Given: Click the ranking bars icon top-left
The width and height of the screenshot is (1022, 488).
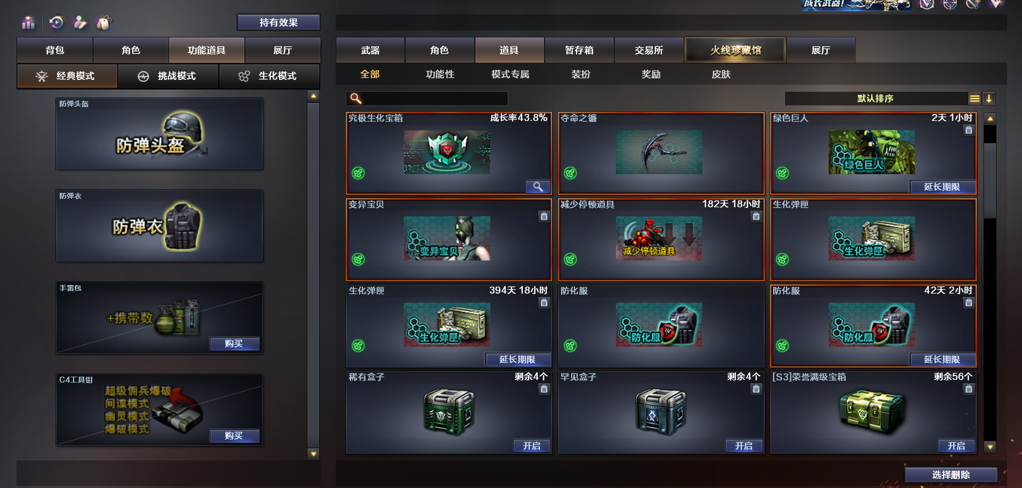Looking at the screenshot, I should pyautogui.click(x=28, y=23).
